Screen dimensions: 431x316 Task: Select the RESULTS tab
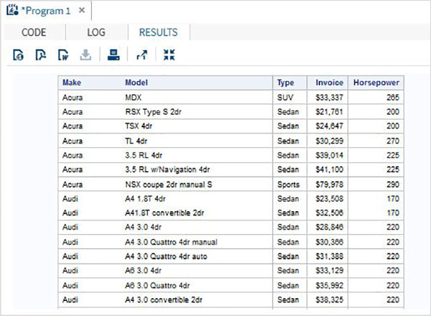coord(159,32)
